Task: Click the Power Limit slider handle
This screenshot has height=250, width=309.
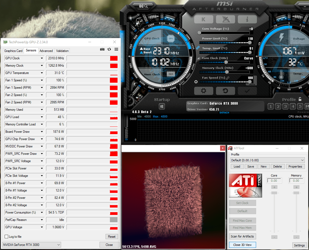Action: (250, 43)
